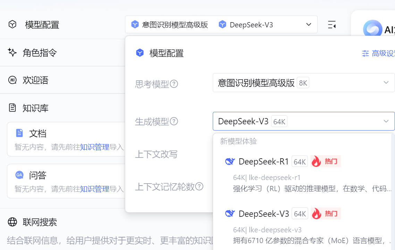The width and height of the screenshot is (395, 250).
Task: Click the blue cube icon before 意图识别模型高级版 in top bar
Action: pyautogui.click(x=135, y=24)
